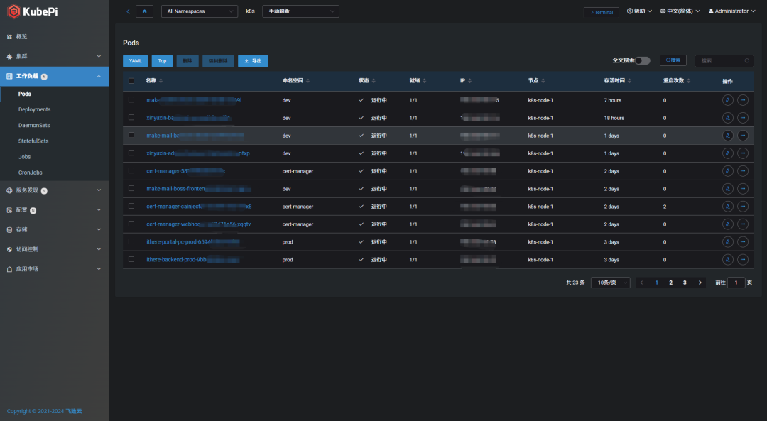Open the 手动刷新 refresh dropdown
Viewport: 767px width, 421px height.
pyautogui.click(x=300, y=11)
